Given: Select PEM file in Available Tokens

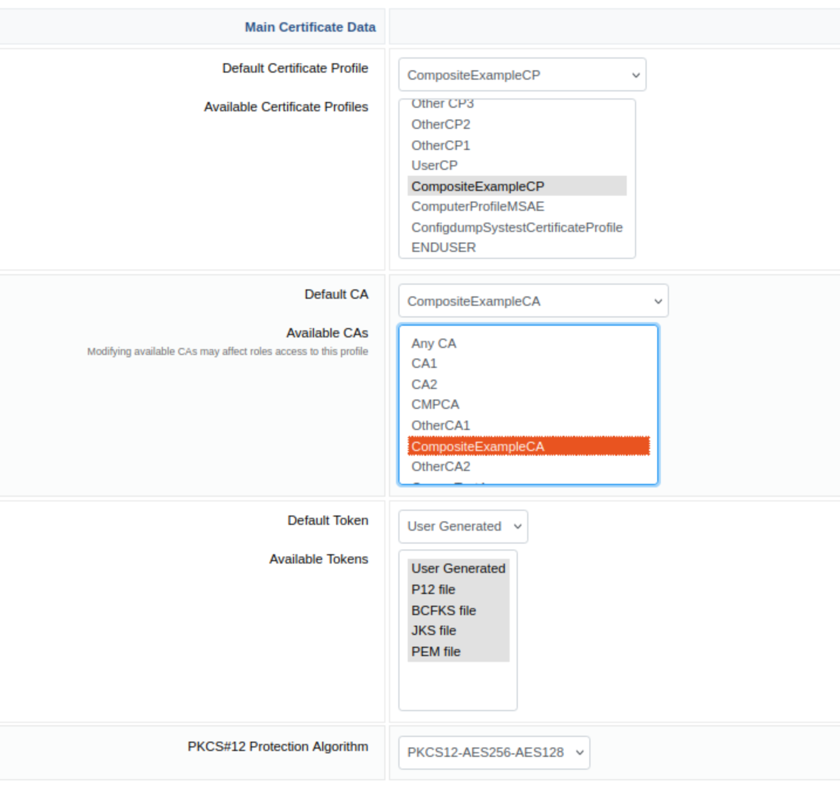Looking at the screenshot, I should pyautogui.click(x=436, y=651).
